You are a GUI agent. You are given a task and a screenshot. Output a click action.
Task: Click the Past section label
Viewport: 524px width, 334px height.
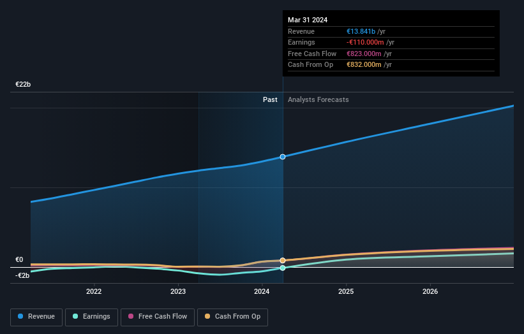click(270, 99)
